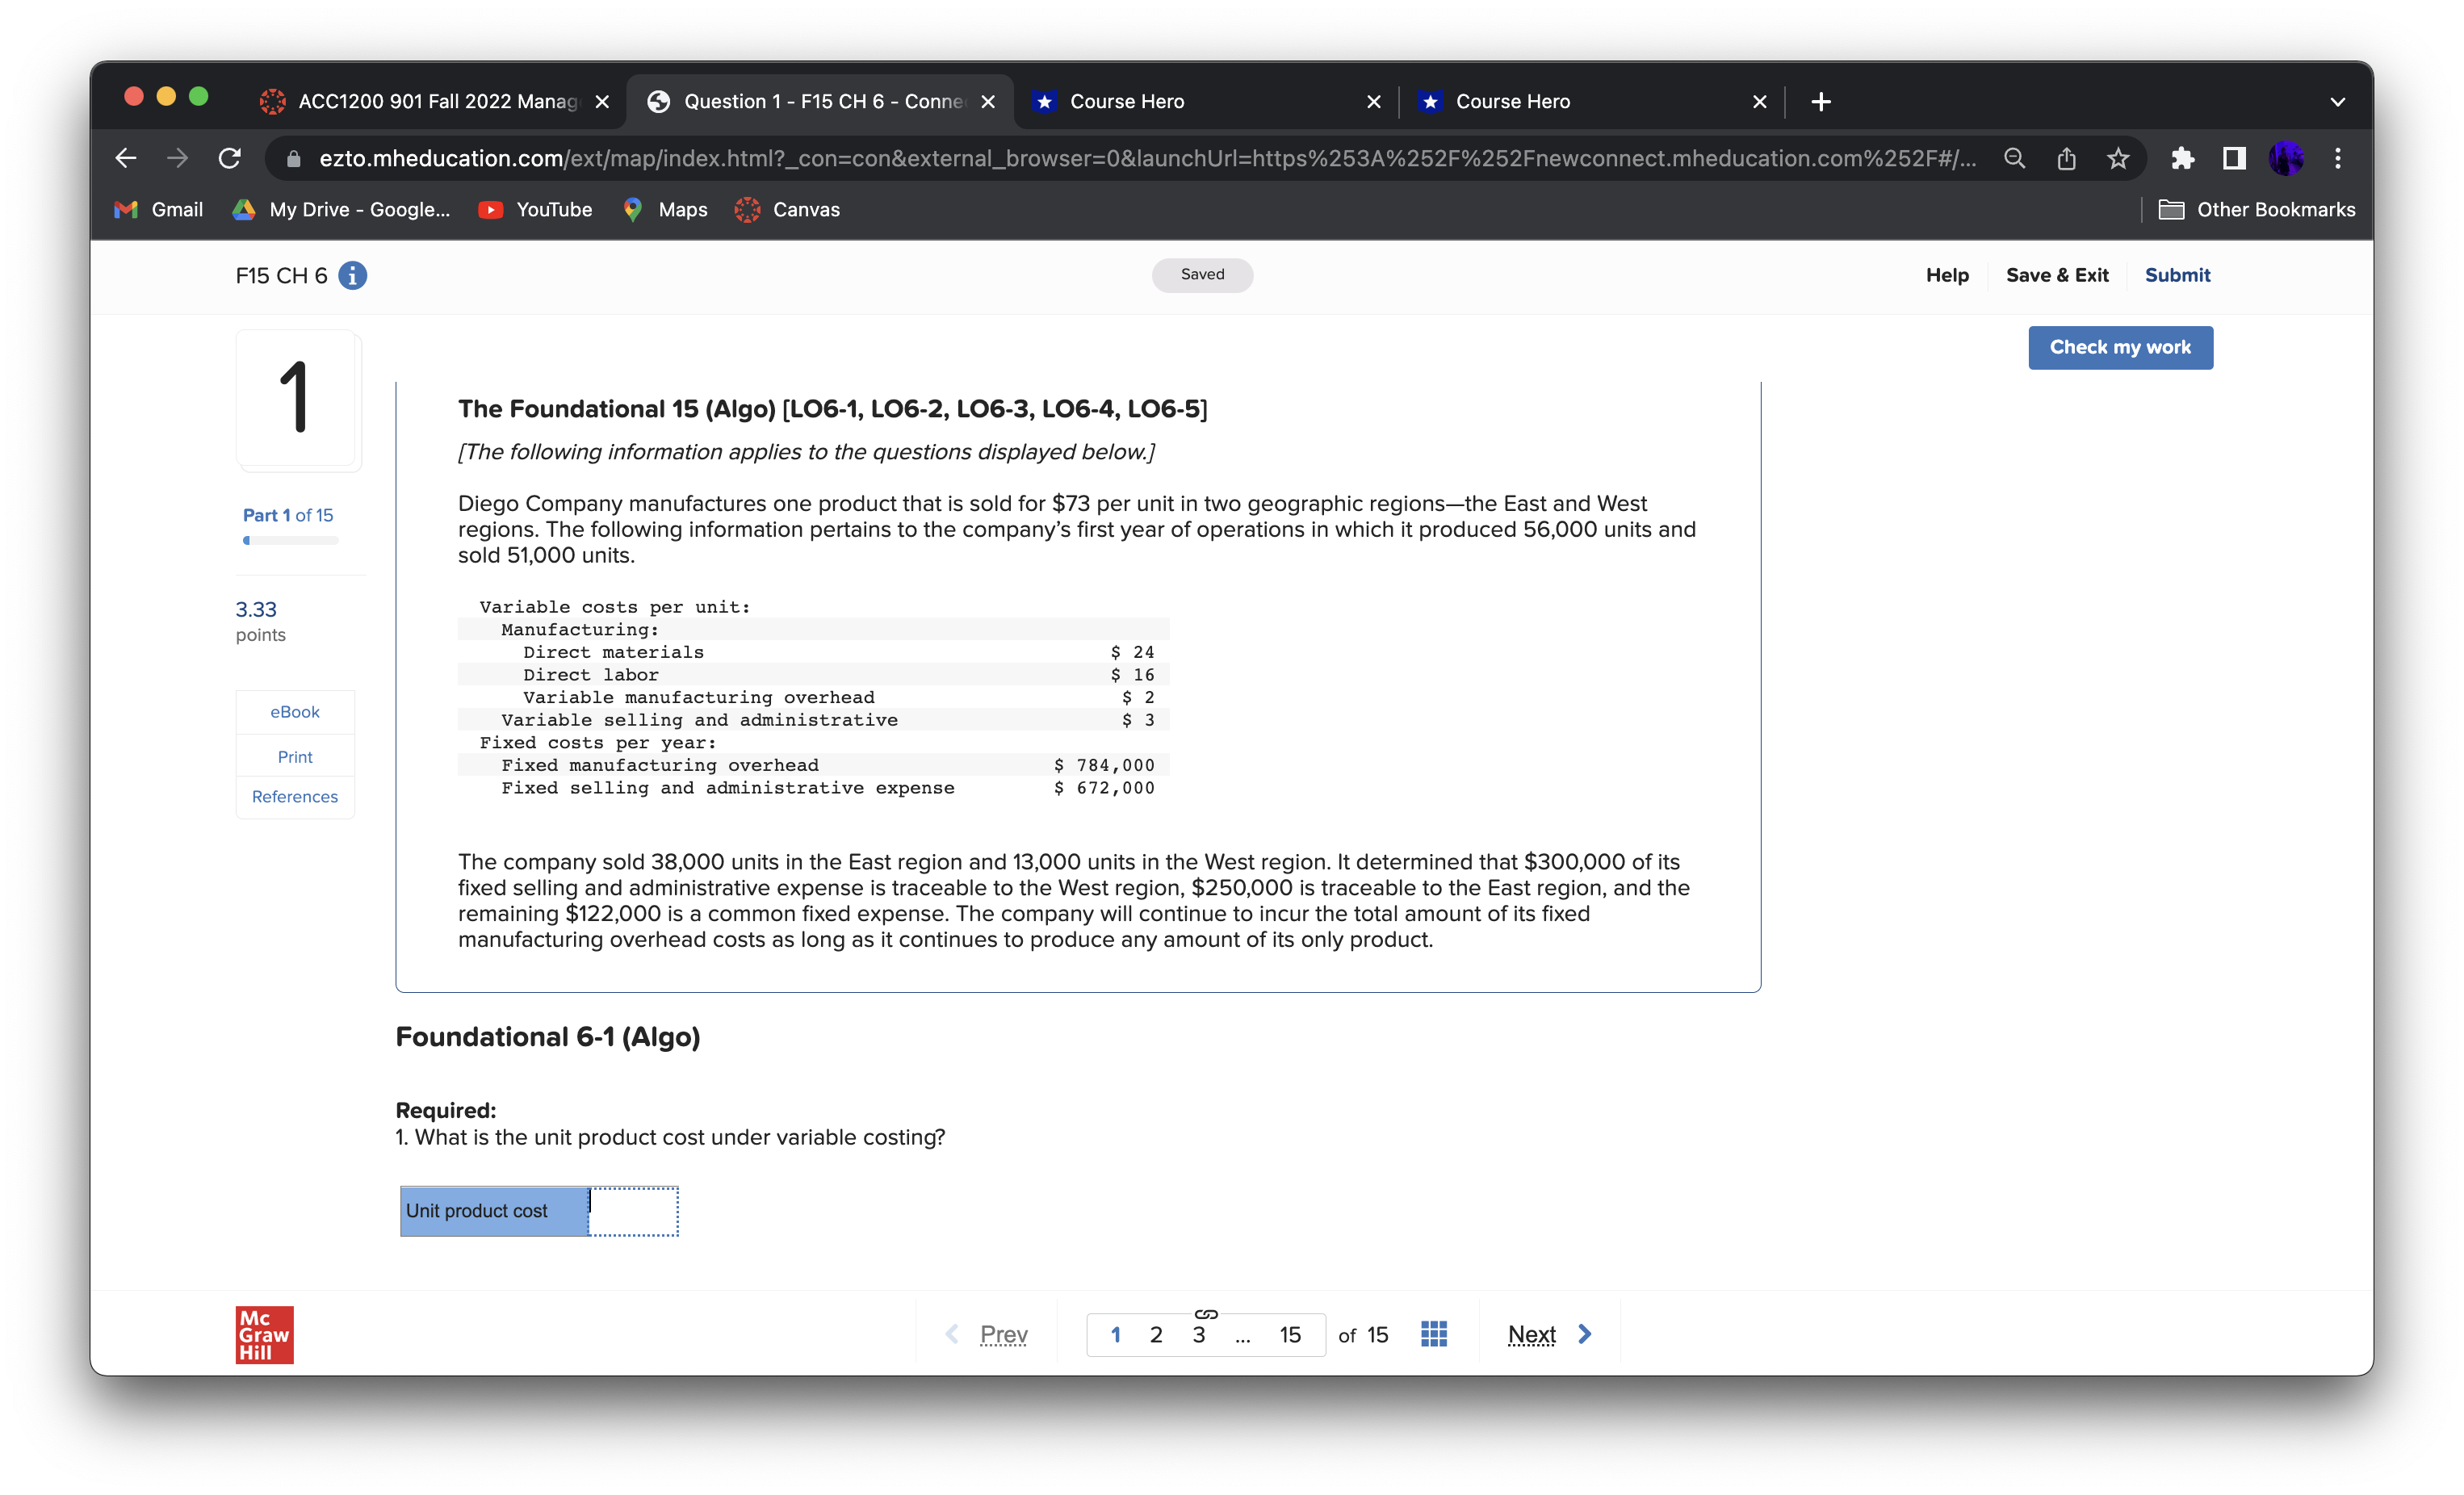Image resolution: width=2464 pixels, height=1495 pixels.
Task: Click the Unit product cost answer field
Action: [x=634, y=1211]
